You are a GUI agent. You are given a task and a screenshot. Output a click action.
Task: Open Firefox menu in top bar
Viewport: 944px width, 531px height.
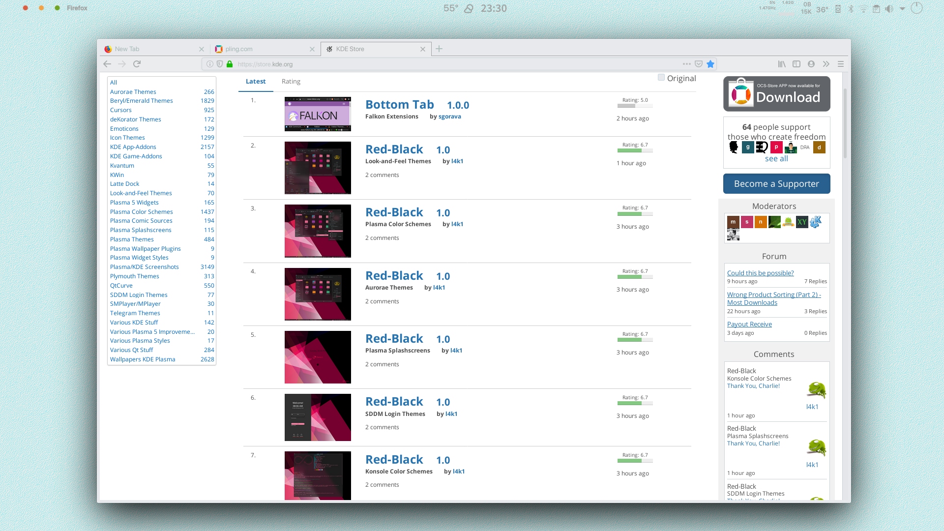tap(77, 8)
